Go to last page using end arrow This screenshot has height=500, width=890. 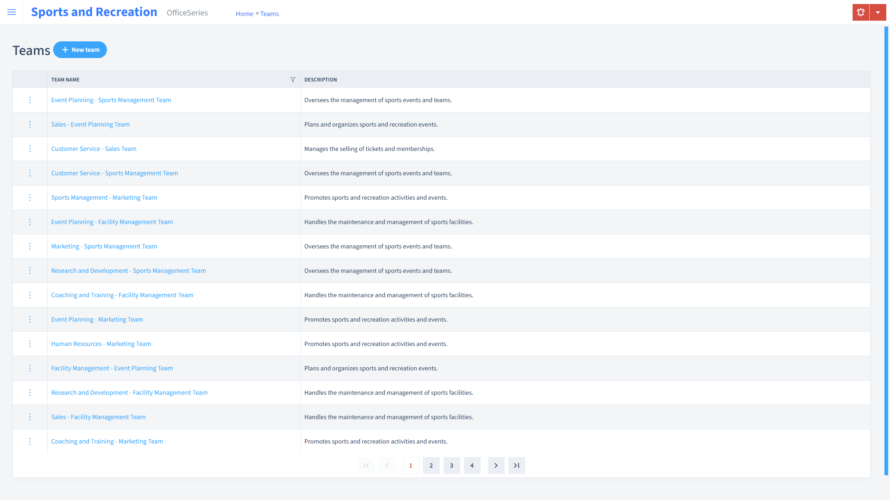[516, 465]
